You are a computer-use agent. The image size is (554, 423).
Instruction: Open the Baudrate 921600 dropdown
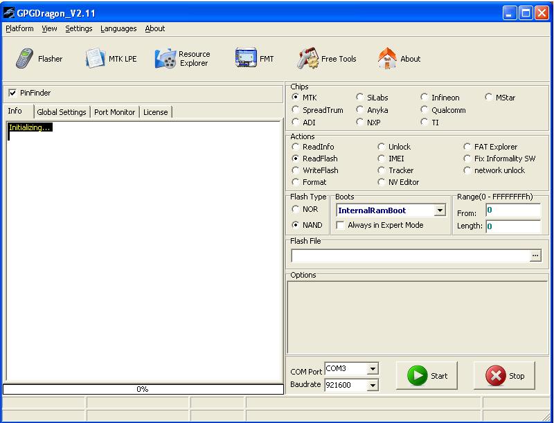[x=373, y=385]
